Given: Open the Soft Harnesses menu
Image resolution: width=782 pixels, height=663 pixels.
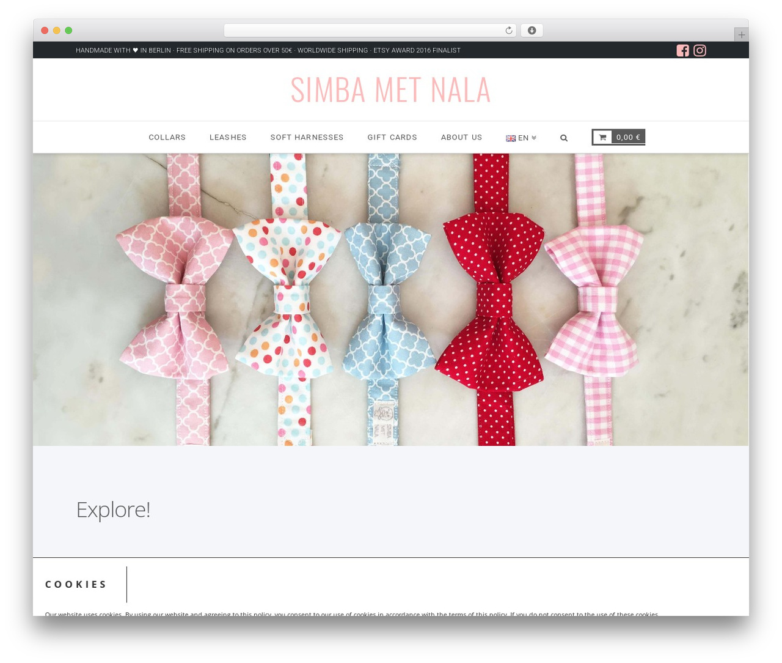Looking at the screenshot, I should click(x=307, y=137).
